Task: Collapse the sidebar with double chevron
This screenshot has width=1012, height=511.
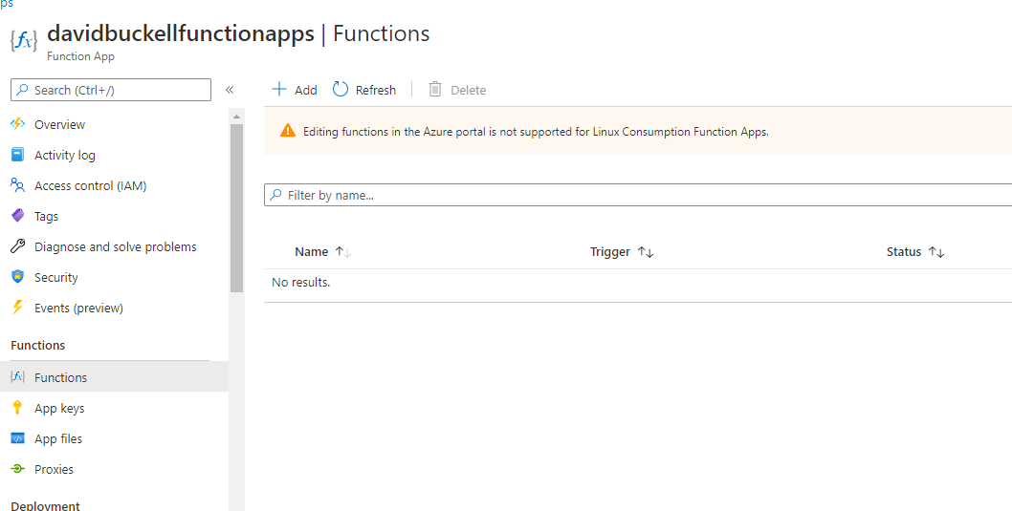Action: click(x=230, y=90)
